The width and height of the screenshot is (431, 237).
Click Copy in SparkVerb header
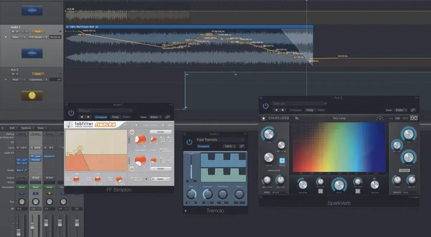[x=310, y=110]
